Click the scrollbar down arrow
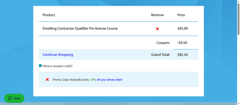 (239, 104)
